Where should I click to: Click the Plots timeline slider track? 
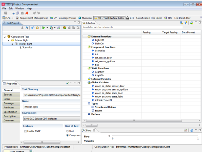pyautogui.click(x=155, y=135)
